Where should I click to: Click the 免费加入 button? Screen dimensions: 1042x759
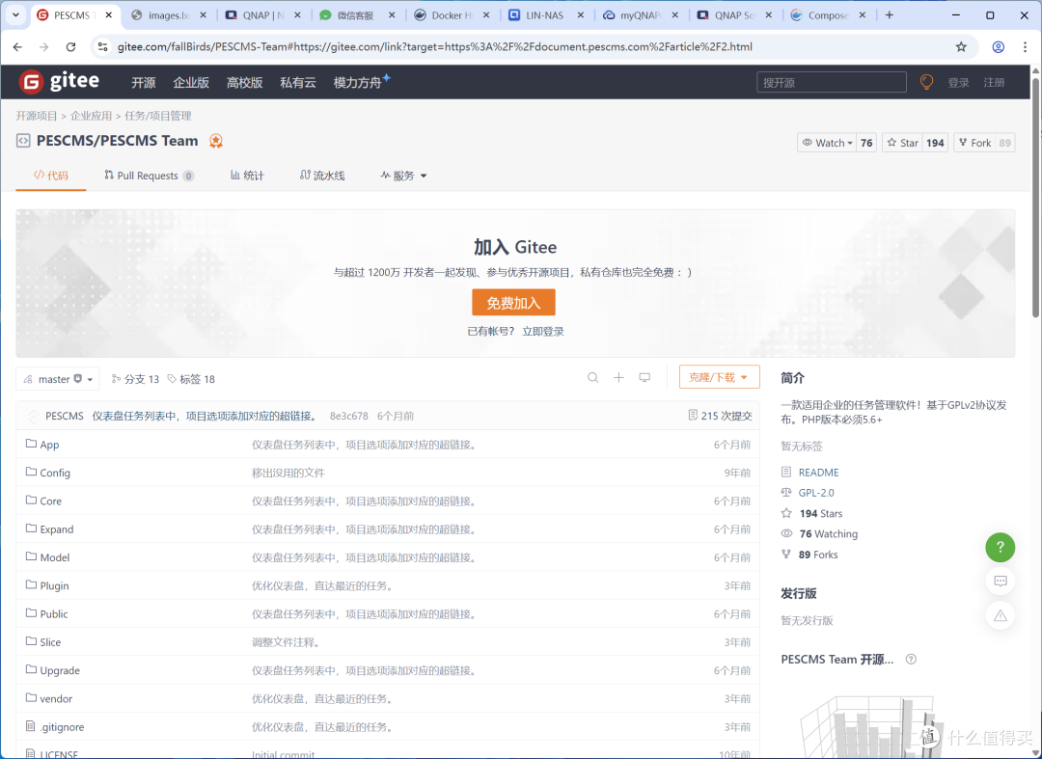coord(513,303)
